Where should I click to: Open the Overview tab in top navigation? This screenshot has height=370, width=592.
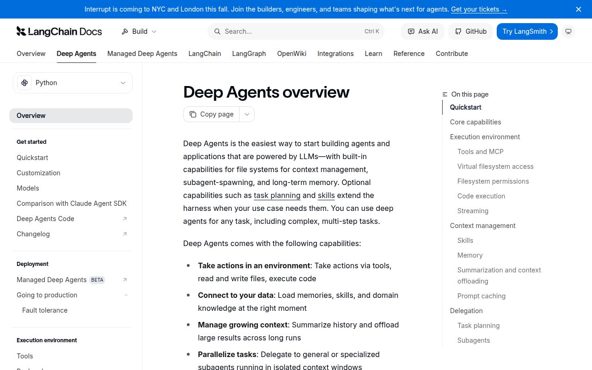pos(31,54)
